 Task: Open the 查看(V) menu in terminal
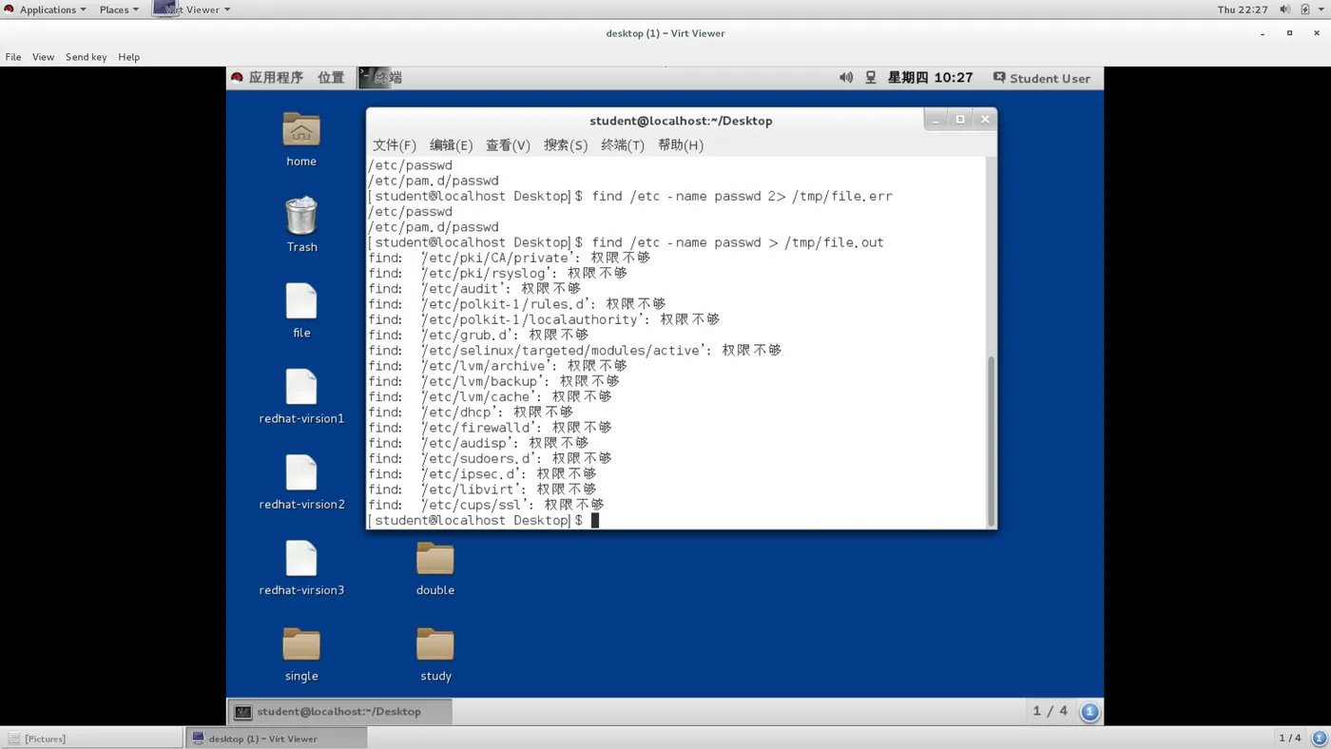[508, 145]
